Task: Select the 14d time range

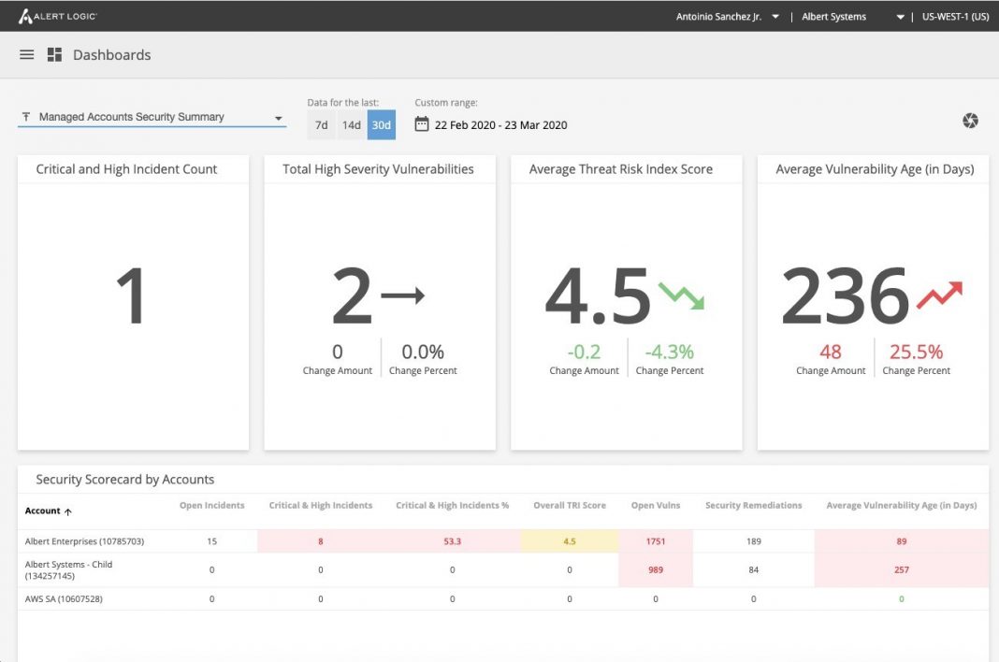Action: (x=350, y=124)
